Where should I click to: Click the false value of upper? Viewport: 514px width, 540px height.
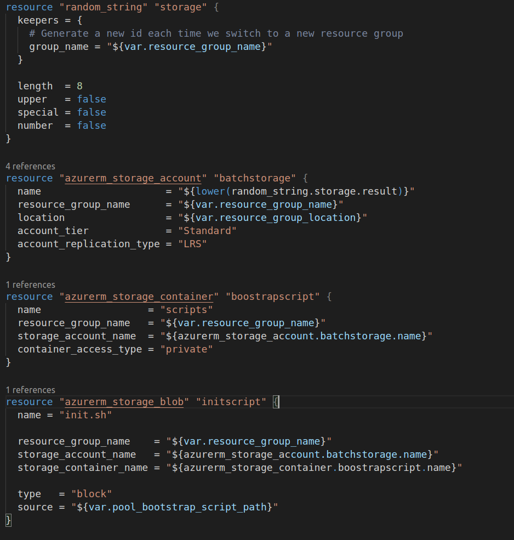[92, 99]
